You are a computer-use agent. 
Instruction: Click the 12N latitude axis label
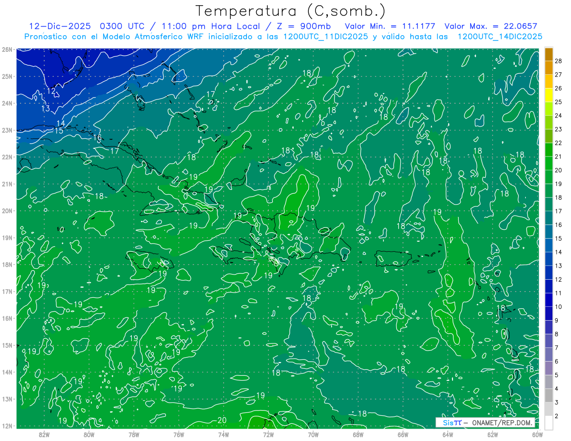point(7,425)
